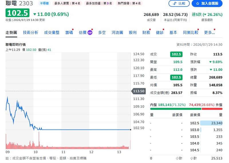Click the end point dot of price line

coord(131,130)
